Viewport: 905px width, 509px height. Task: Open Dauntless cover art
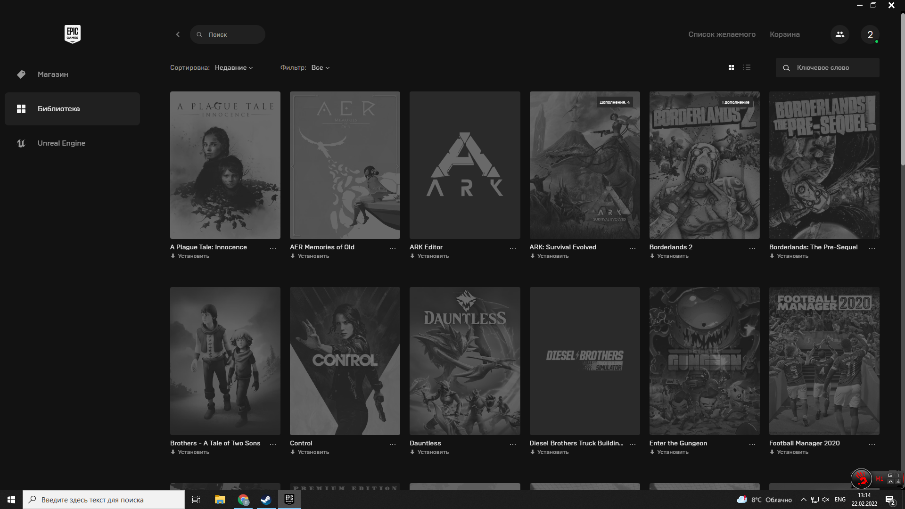(465, 361)
